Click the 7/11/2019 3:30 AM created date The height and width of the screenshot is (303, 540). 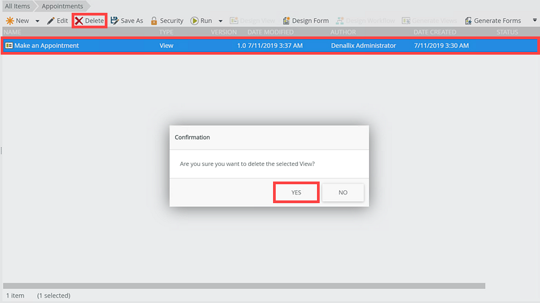tap(441, 45)
